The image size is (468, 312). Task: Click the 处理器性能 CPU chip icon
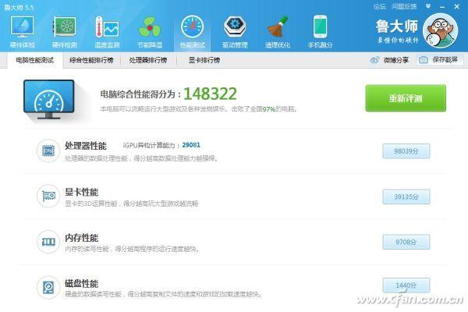point(48,151)
